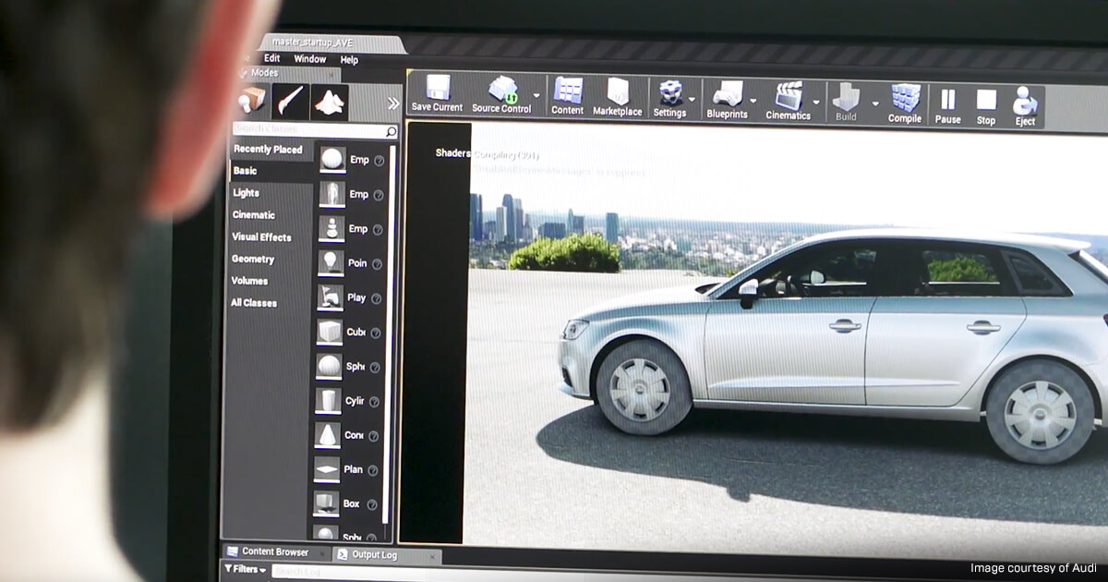Pause the simulation with Pause button
The width and height of the screenshot is (1108, 582).
pos(947,104)
